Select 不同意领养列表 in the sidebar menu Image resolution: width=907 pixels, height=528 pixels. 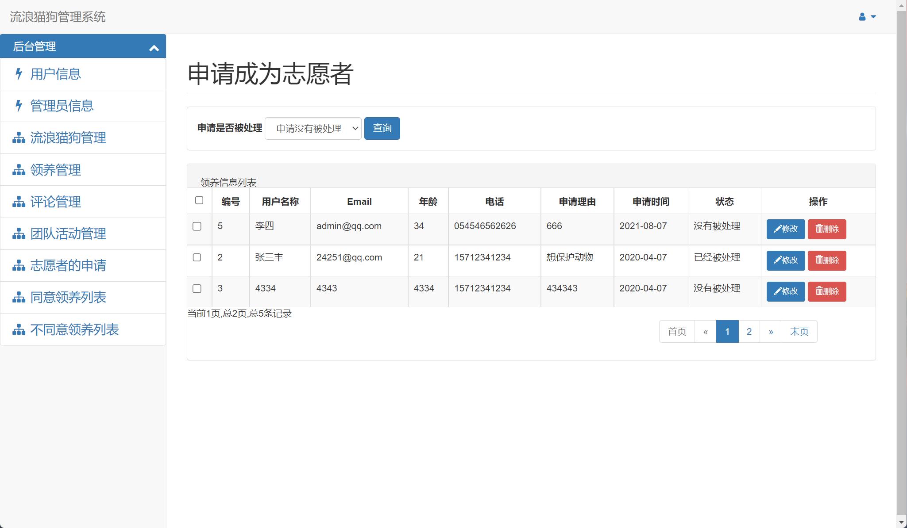[74, 329]
